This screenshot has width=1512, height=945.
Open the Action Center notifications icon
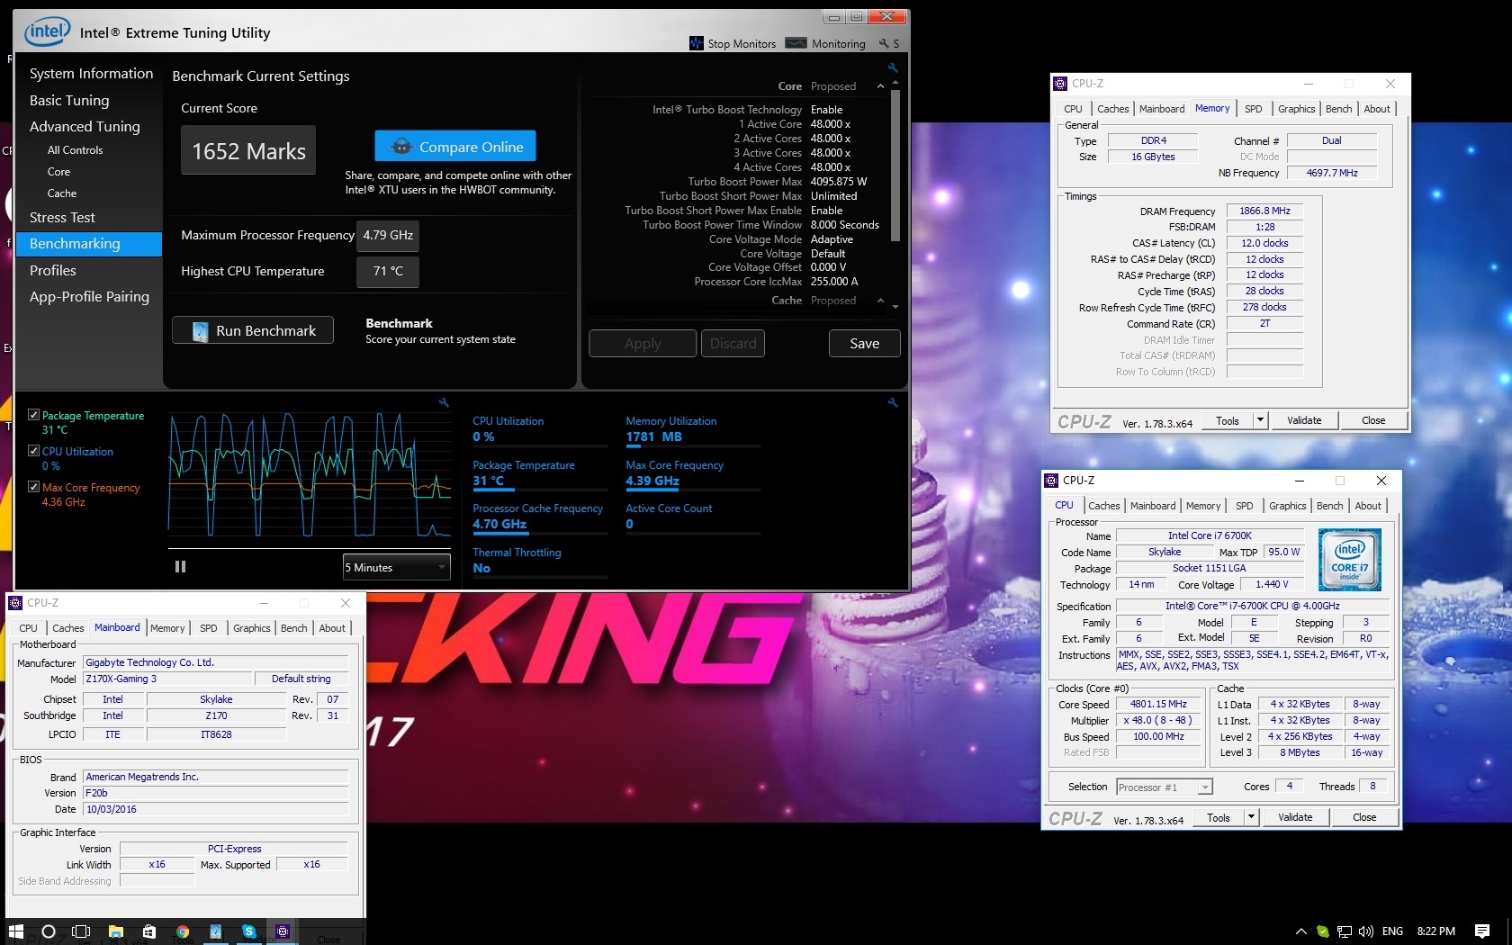[x=1482, y=931]
